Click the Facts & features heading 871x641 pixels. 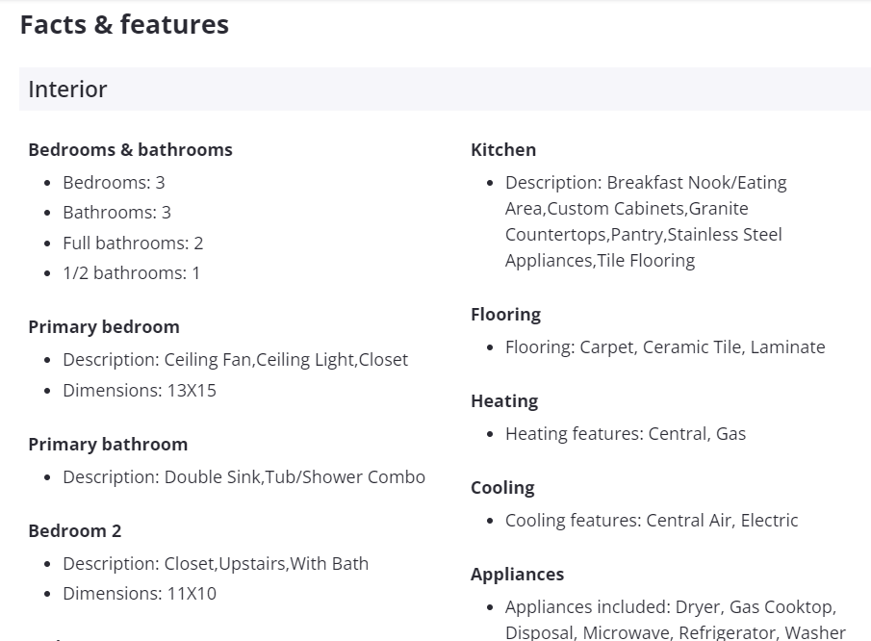coord(124,25)
